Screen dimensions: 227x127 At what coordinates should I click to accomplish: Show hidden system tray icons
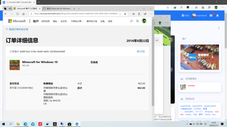[x=187, y=124]
